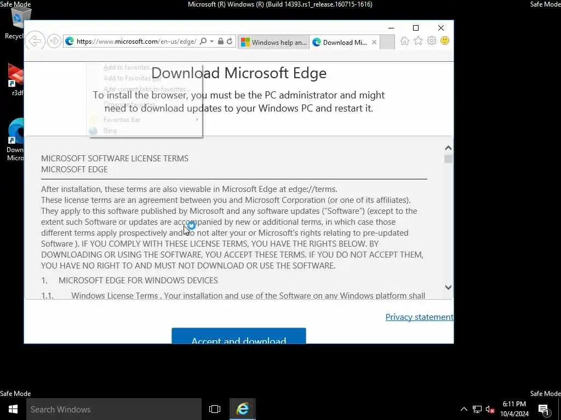Go forward with the browser forward arrow
The height and width of the screenshot is (420, 561).
(x=54, y=41)
